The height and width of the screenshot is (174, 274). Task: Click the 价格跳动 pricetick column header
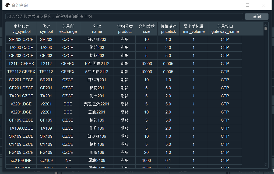pos(168,29)
